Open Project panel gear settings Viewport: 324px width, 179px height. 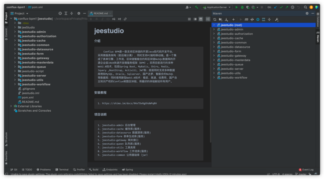point(79,13)
